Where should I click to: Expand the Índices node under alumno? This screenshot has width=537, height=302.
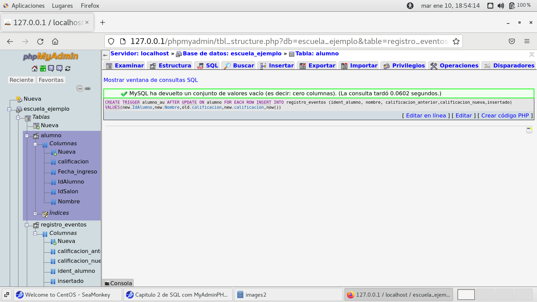(x=35, y=213)
